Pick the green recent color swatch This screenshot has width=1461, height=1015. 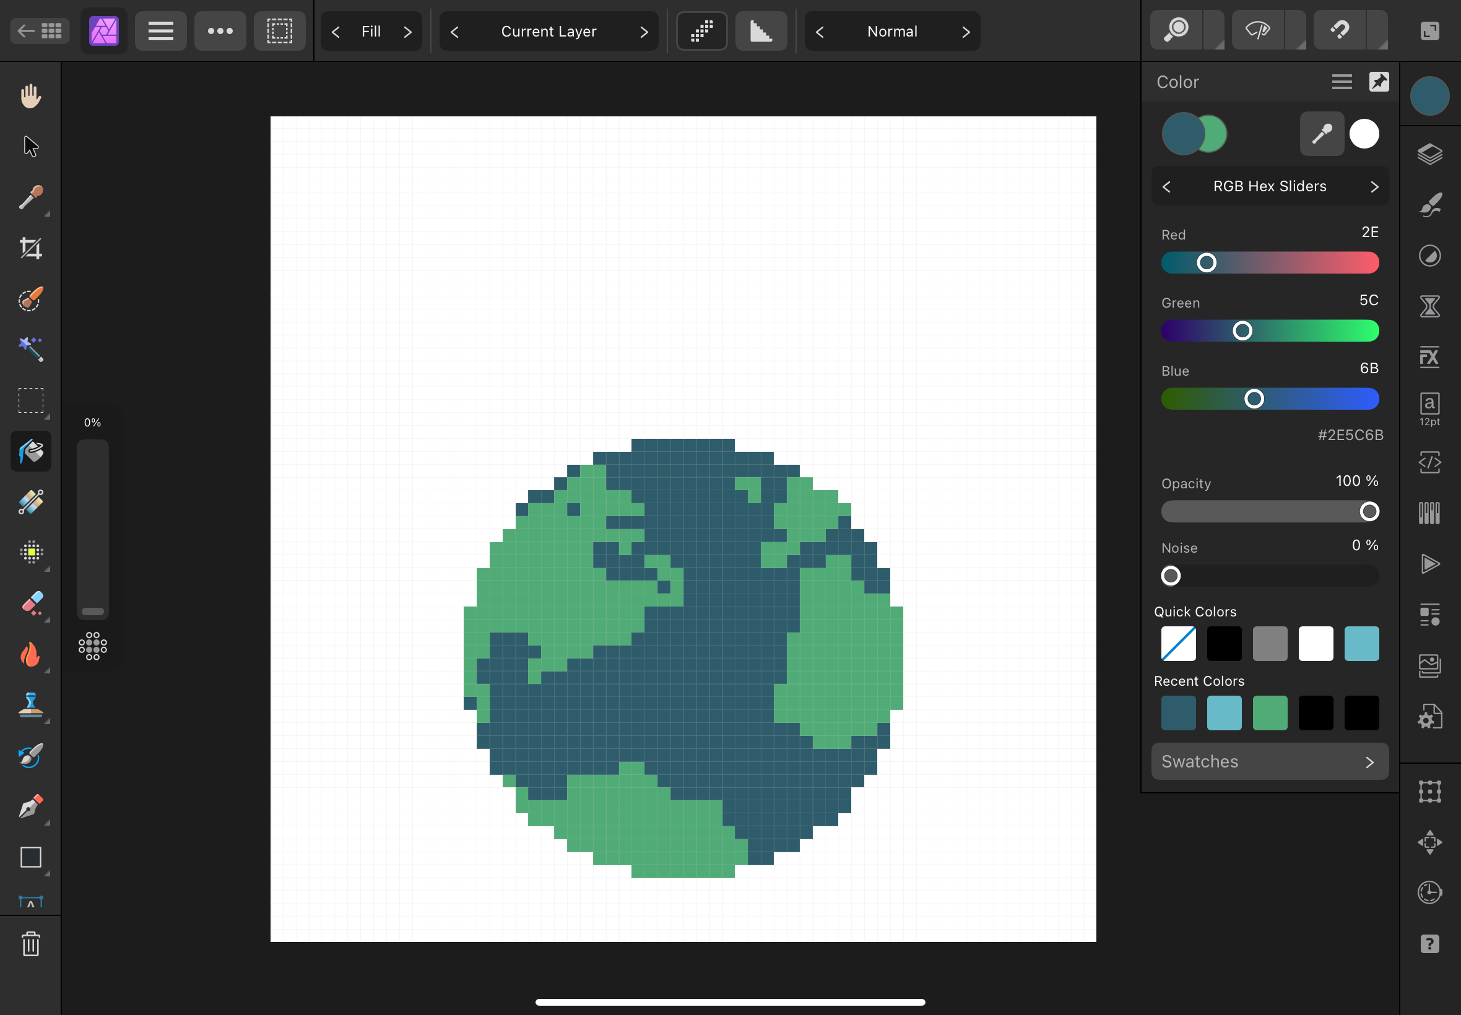pyautogui.click(x=1270, y=713)
